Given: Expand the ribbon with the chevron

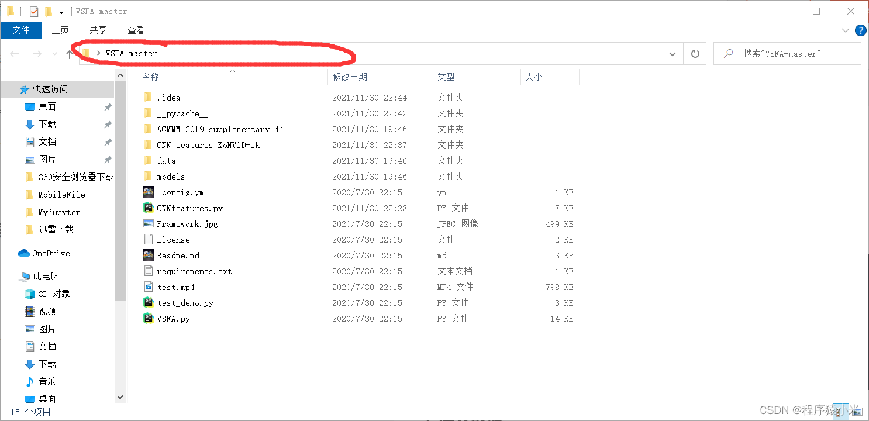Looking at the screenshot, I should point(846,30).
